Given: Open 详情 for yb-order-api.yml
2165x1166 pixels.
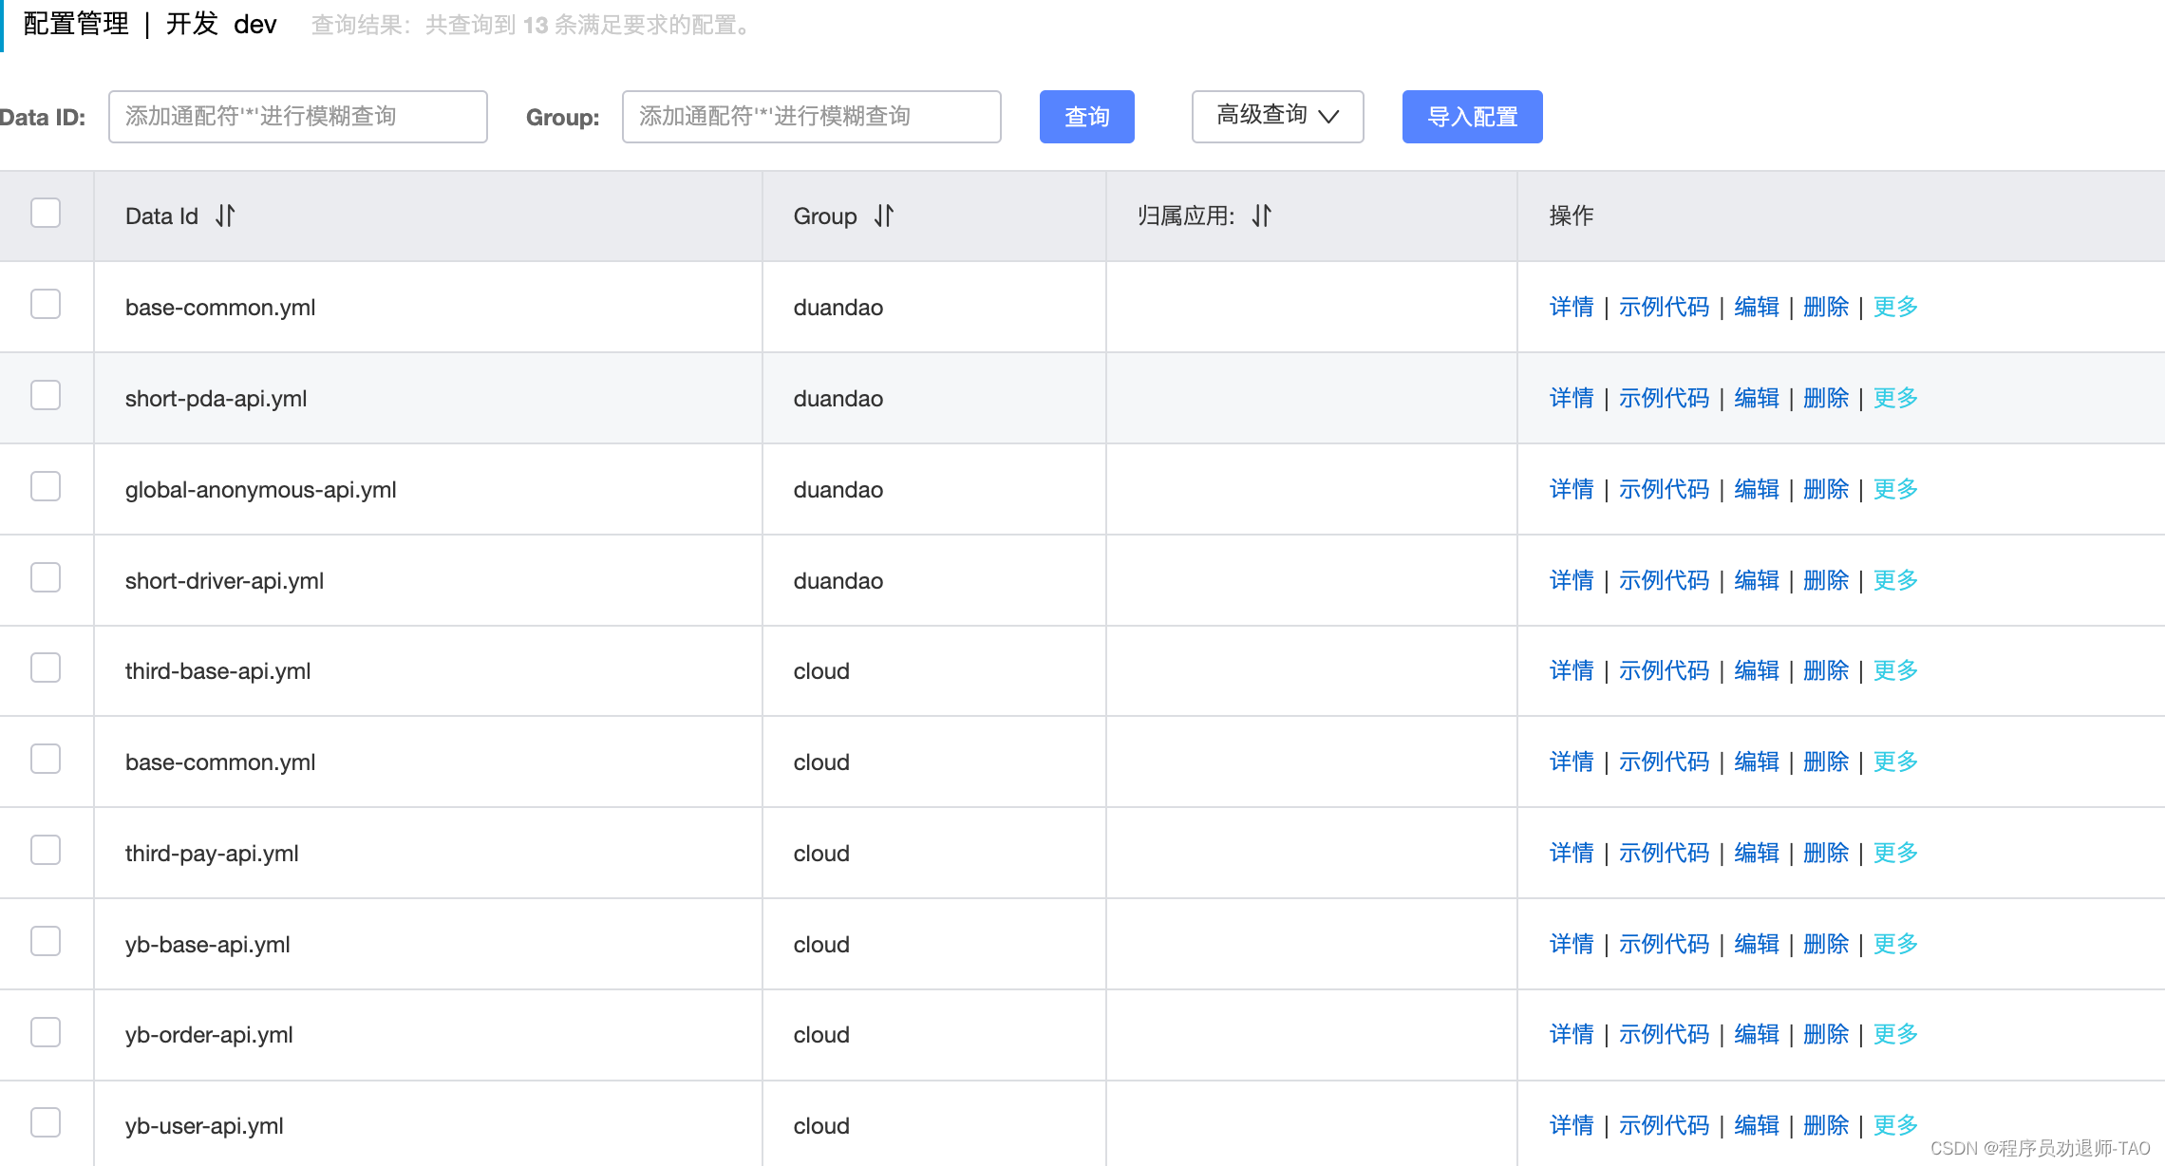Looking at the screenshot, I should tap(1572, 1034).
